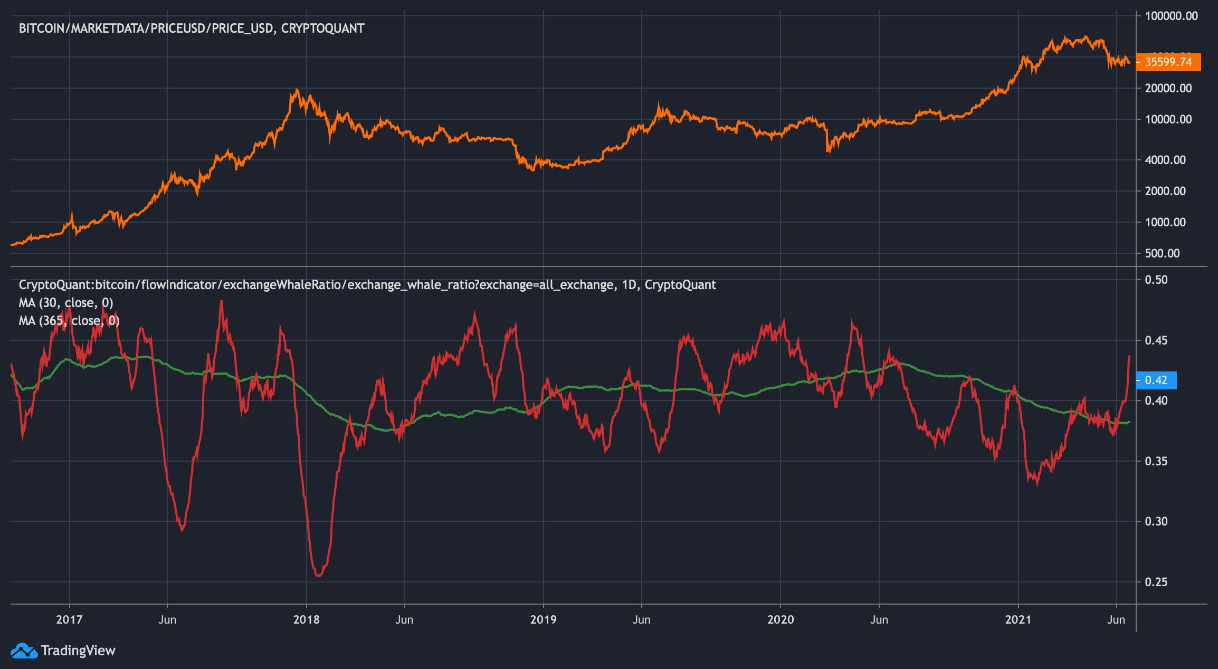Click the 2018 time axis label

(306, 619)
